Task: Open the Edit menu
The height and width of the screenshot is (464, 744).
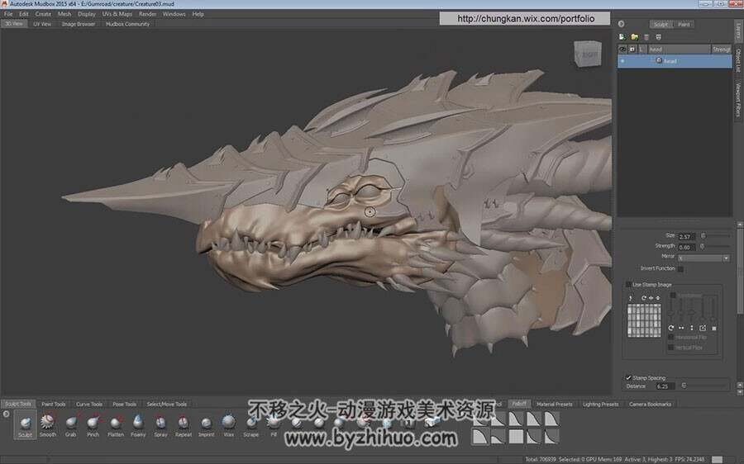Action: pyautogui.click(x=24, y=14)
